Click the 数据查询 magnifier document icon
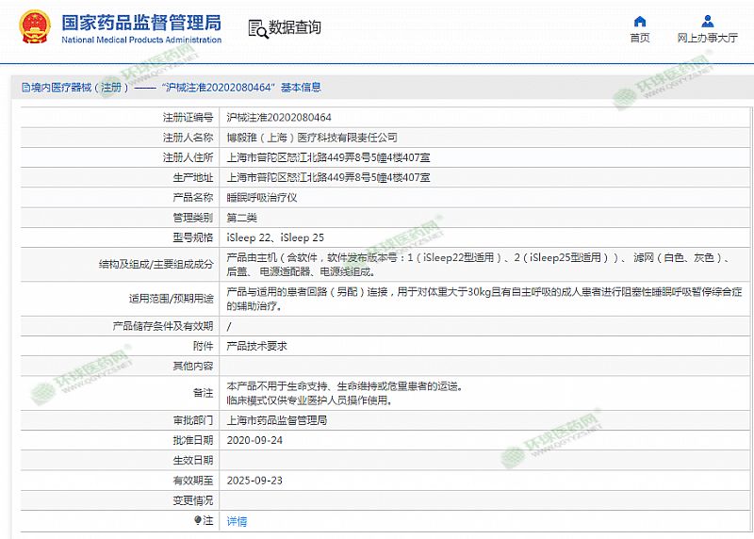 (257, 28)
